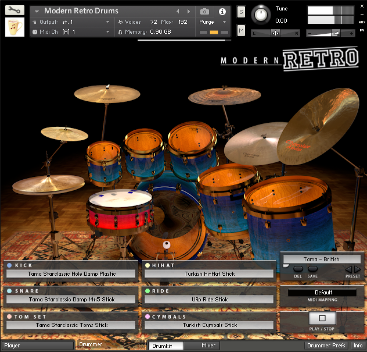This screenshot has height=352, width=367.
Task: Decrease volume with minus button
Action: point(310,33)
